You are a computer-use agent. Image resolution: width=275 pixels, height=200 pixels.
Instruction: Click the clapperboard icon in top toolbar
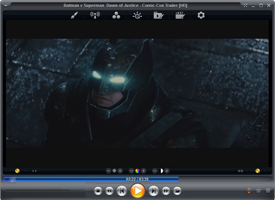pos(180,15)
